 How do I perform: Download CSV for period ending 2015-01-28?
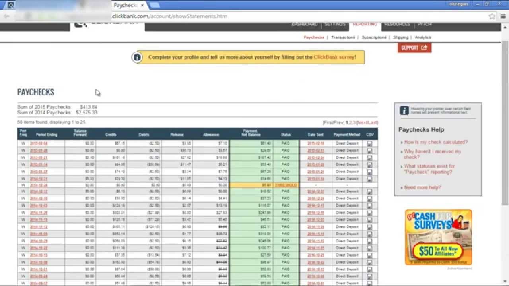369,151
